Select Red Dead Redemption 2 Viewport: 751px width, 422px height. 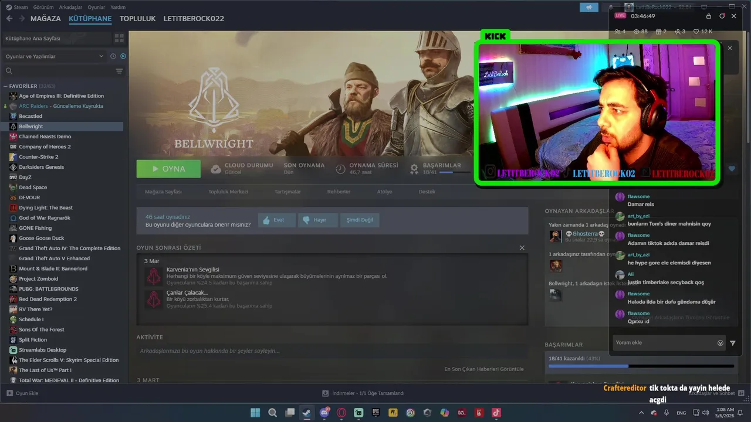[x=48, y=299]
